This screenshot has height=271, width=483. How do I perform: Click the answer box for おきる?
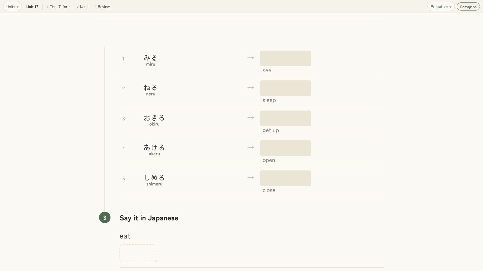pyautogui.click(x=286, y=118)
